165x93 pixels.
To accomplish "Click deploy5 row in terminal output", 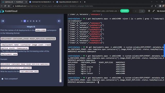I will pos(96,73).
